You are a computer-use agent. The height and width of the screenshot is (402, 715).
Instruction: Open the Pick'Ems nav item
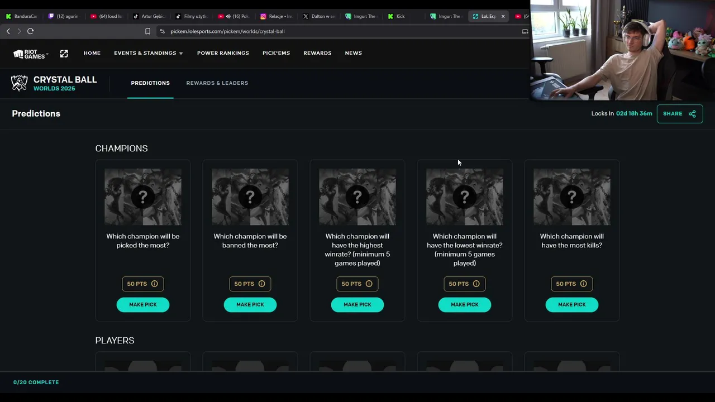coord(276,53)
